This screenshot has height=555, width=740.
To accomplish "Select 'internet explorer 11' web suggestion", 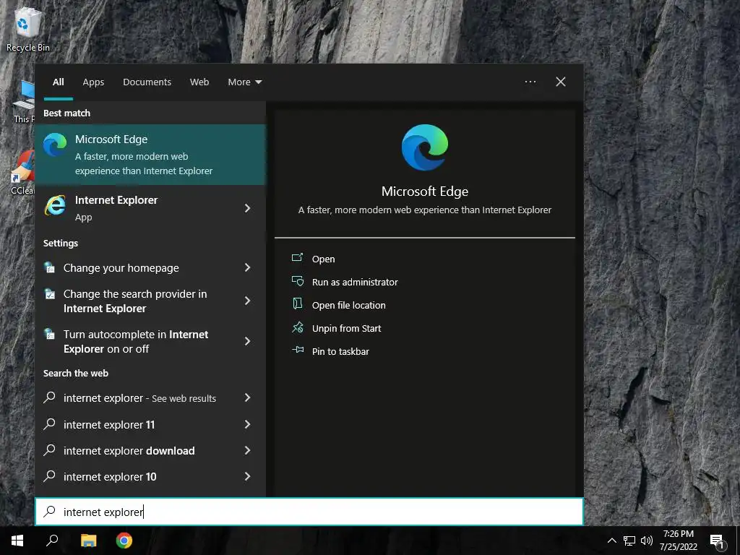I will 150,424.
